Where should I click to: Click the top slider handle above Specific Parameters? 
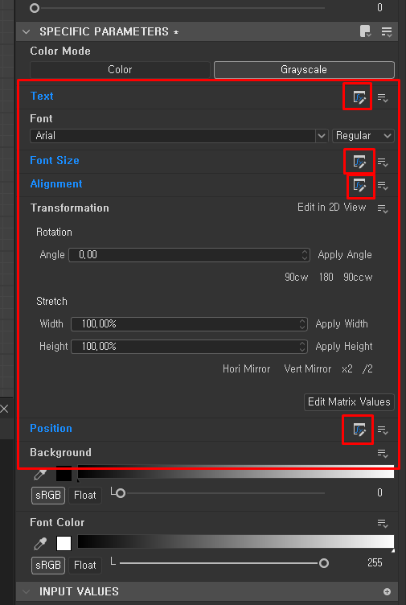tap(35, 8)
